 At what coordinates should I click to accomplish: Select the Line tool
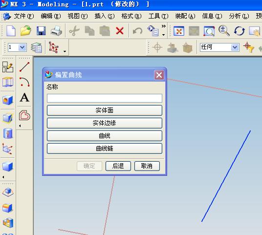24,67
